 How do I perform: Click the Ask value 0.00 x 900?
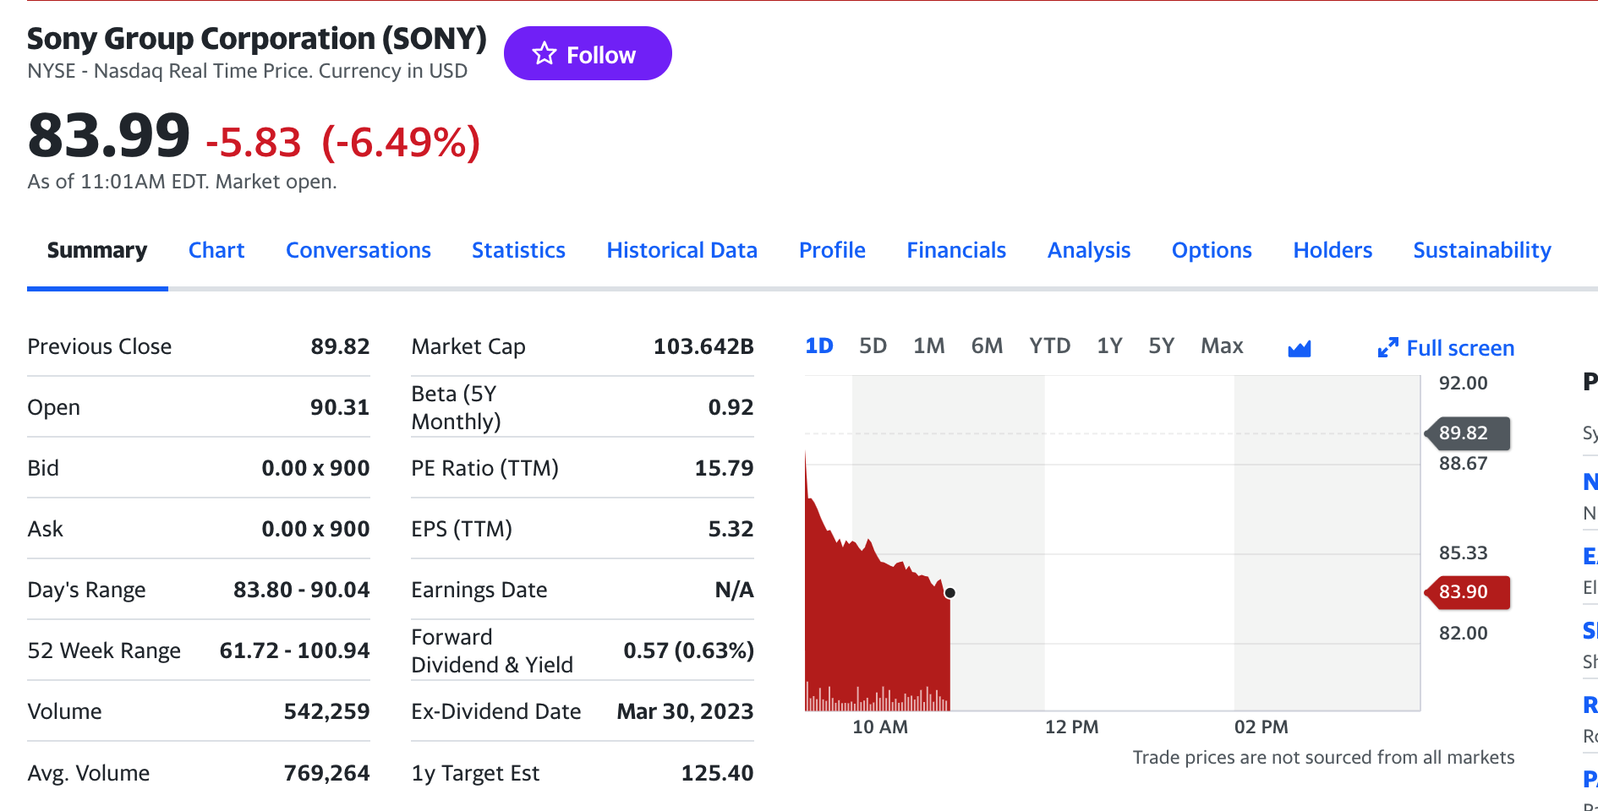click(x=315, y=529)
